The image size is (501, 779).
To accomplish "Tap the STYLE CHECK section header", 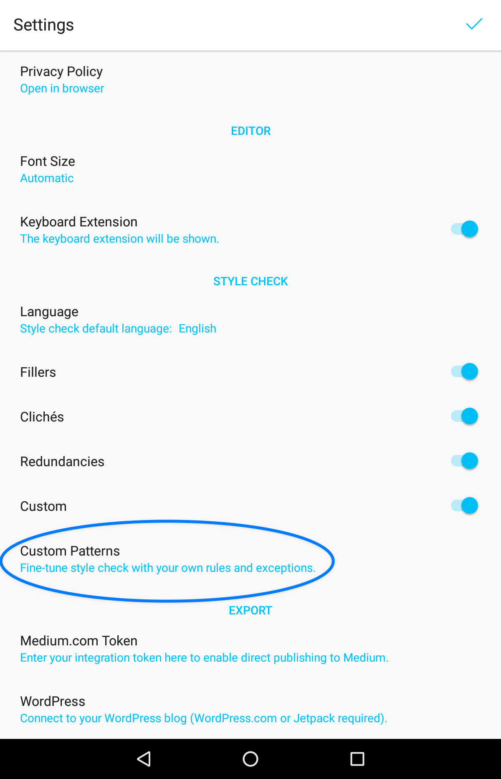I will [250, 281].
